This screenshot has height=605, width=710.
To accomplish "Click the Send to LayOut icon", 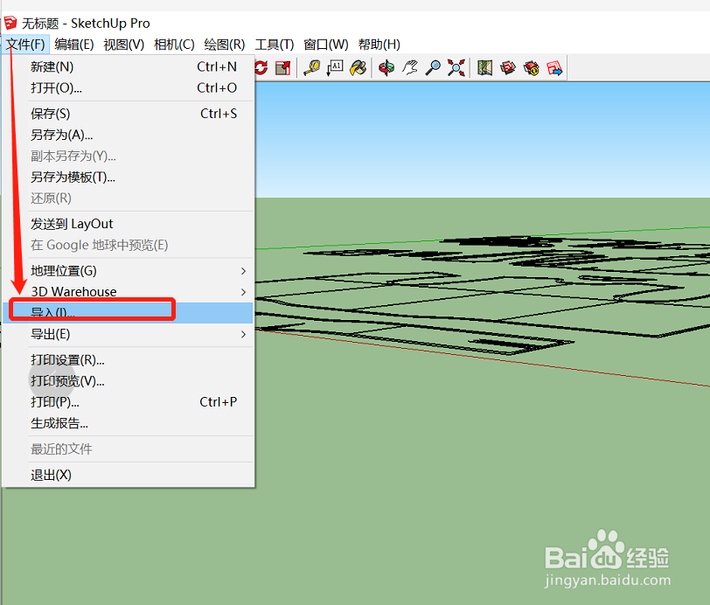I will [x=554, y=68].
